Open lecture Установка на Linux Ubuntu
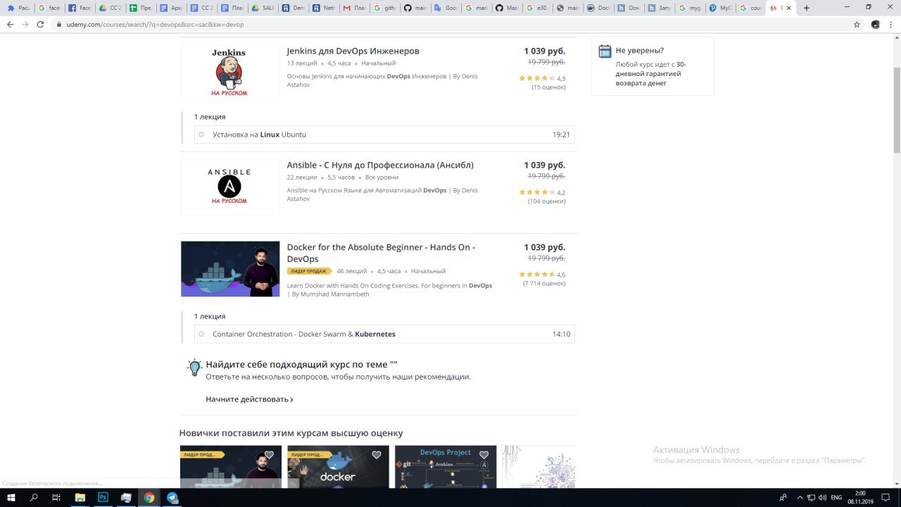The height and width of the screenshot is (507, 901). 259,134
